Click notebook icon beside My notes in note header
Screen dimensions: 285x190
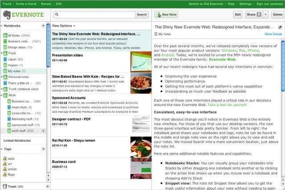[x=156, y=34]
